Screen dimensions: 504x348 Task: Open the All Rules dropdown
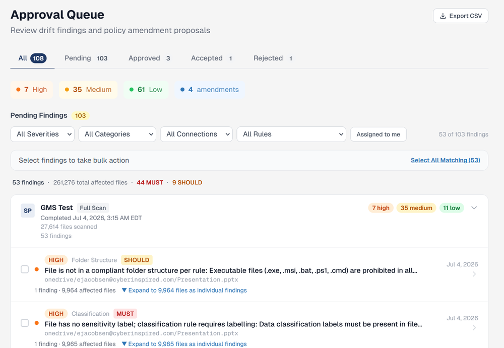point(291,134)
